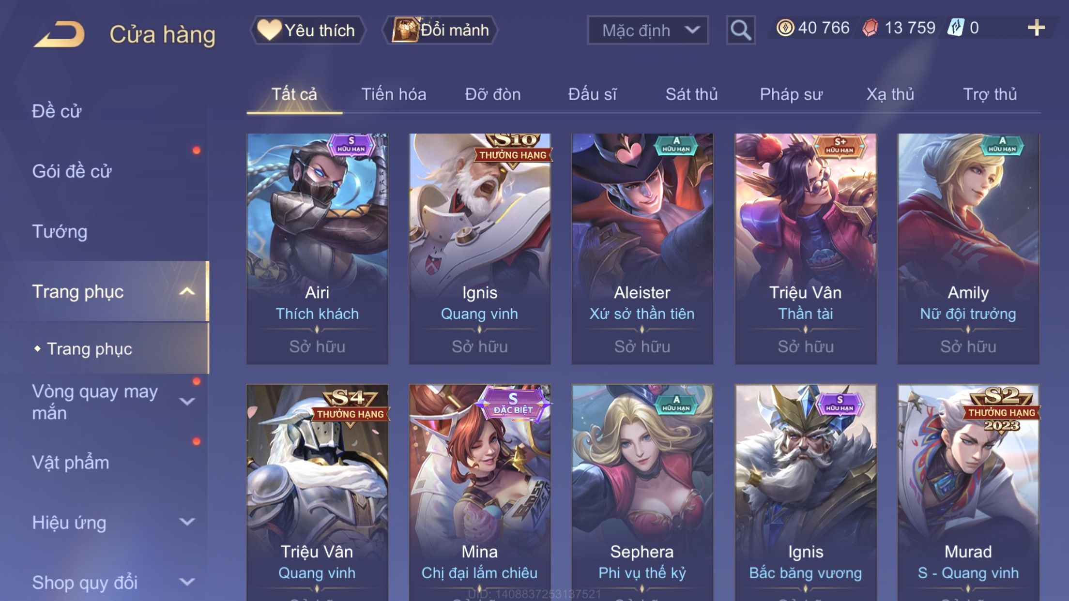Select Airi Thích khách skin card

point(317,249)
